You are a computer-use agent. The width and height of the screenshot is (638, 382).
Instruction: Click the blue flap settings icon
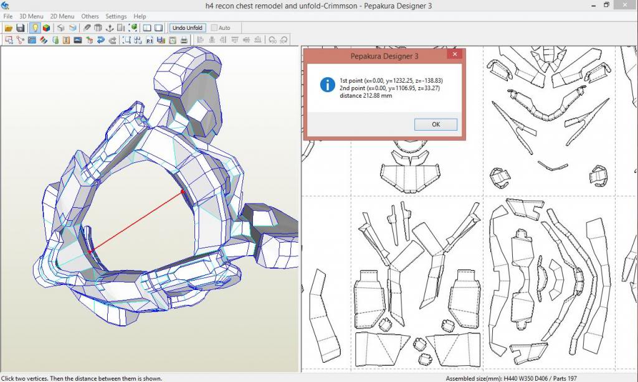32,40
